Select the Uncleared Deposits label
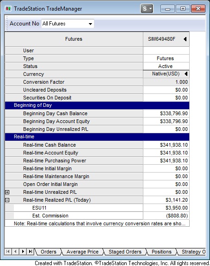210x266 pixels. coord(45,90)
